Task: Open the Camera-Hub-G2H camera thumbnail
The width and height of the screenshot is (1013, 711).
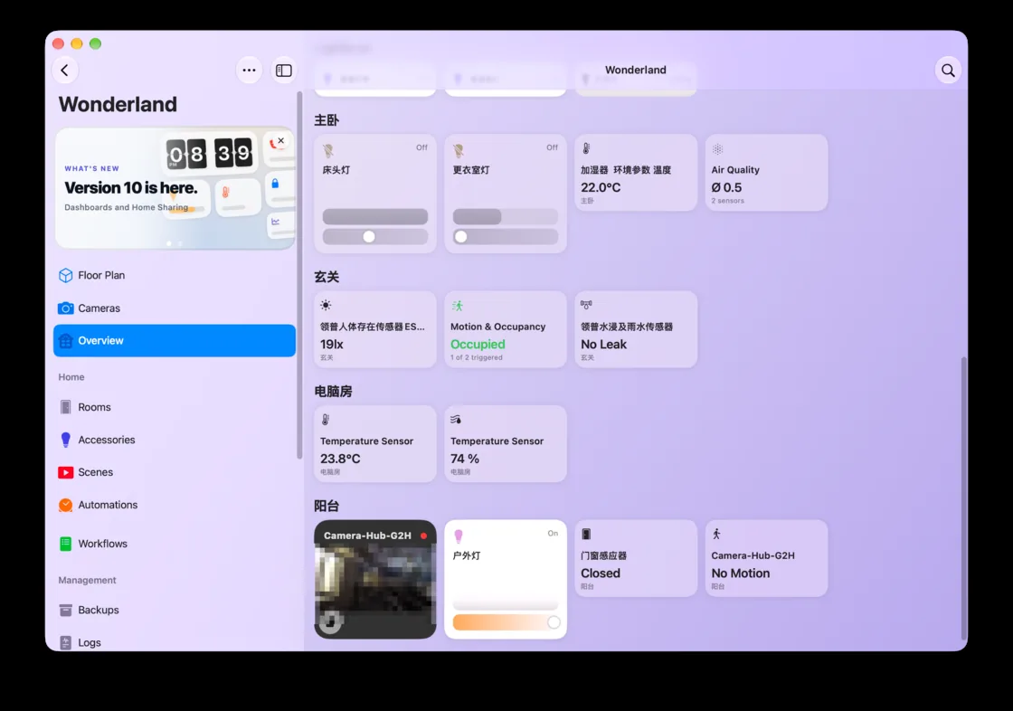Action: 375,579
